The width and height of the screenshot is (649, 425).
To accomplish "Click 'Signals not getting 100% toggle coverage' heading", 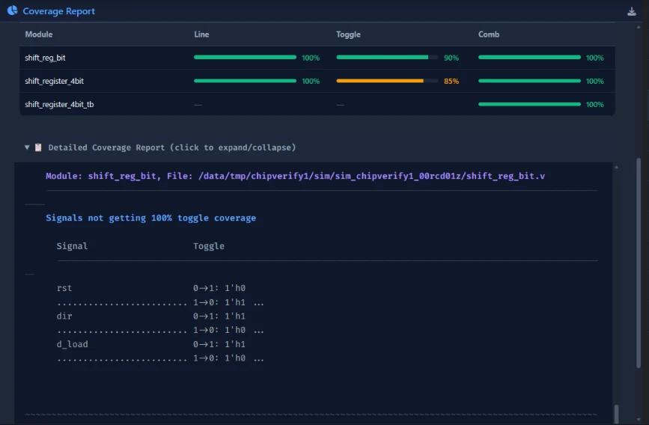I will (150, 218).
